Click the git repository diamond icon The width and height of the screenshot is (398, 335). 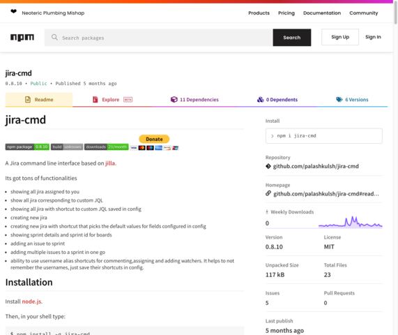[x=268, y=166]
